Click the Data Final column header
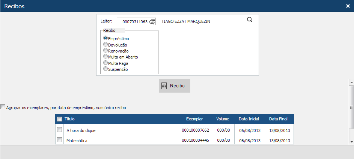354x159 pixels. (x=278, y=119)
